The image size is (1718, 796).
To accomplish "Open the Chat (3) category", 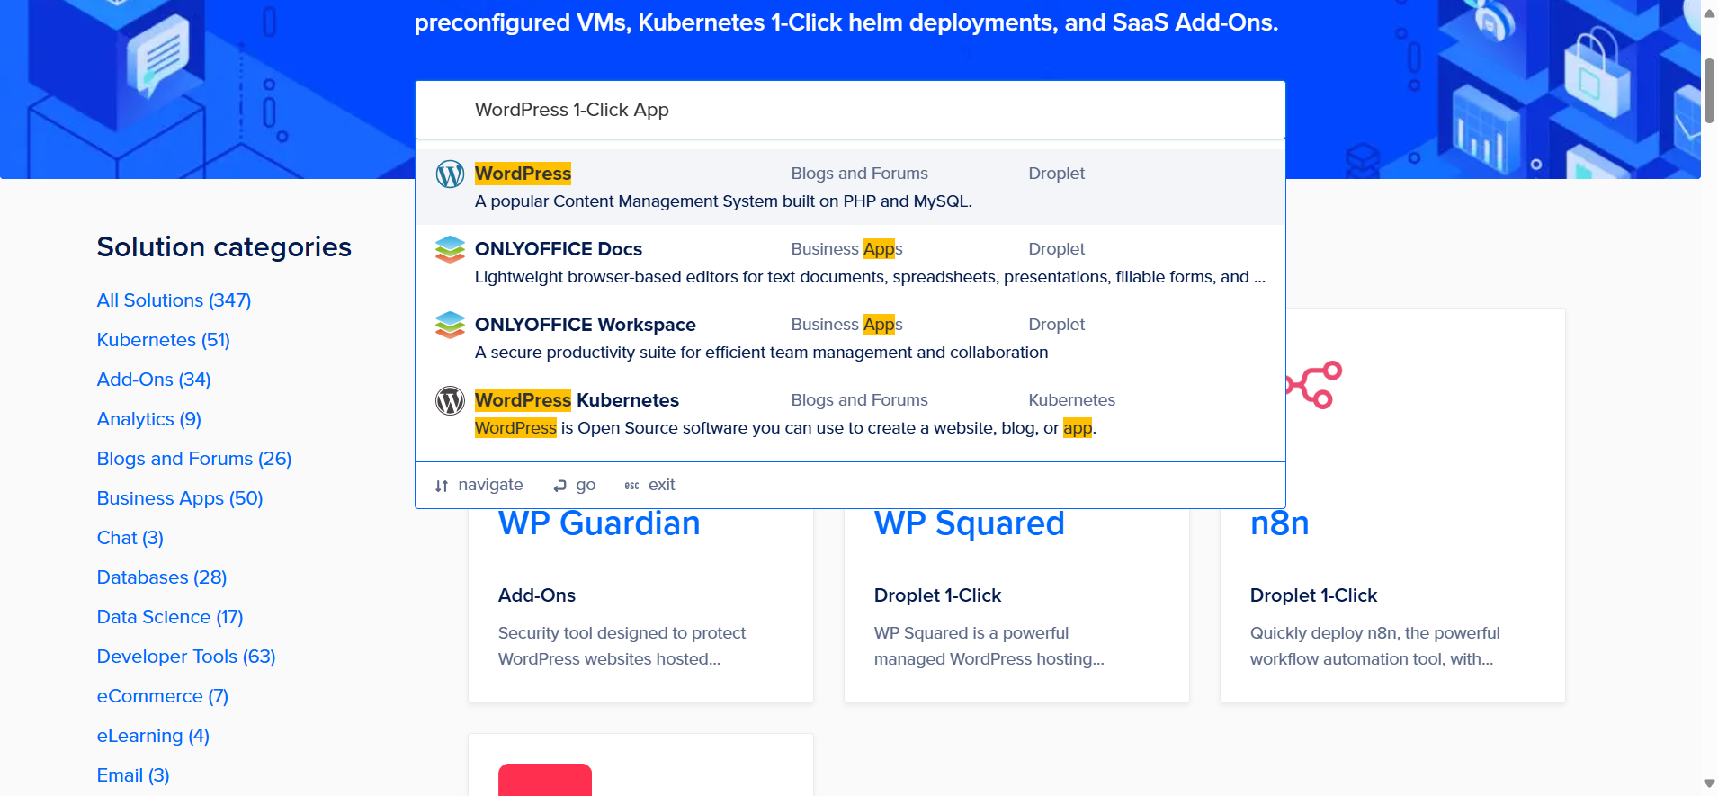I will pyautogui.click(x=130, y=538).
